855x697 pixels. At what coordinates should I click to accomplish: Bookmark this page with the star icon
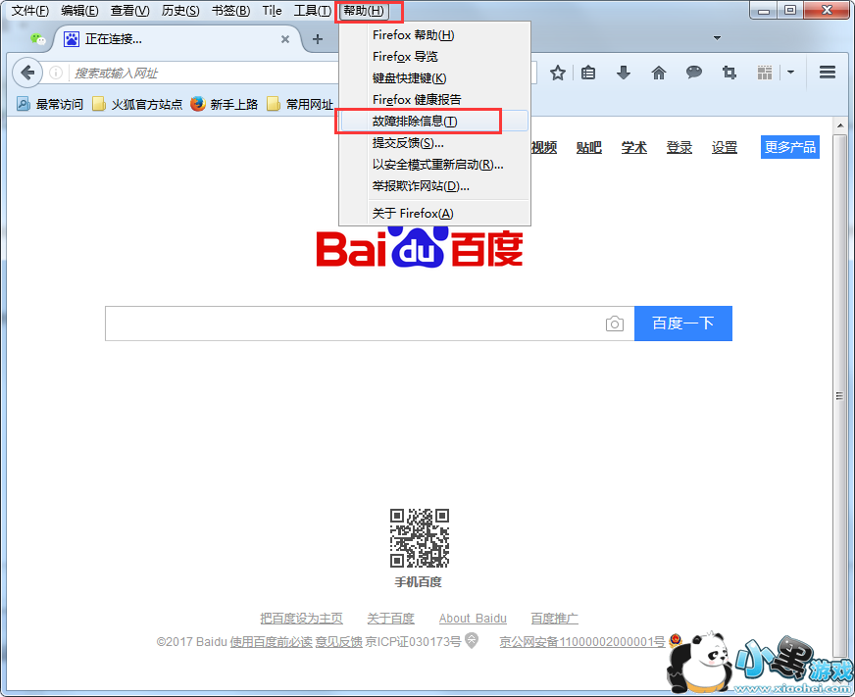(x=557, y=73)
